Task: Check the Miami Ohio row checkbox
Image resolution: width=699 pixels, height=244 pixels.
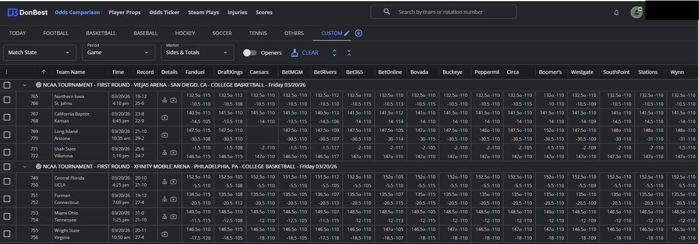Action: click(6, 216)
